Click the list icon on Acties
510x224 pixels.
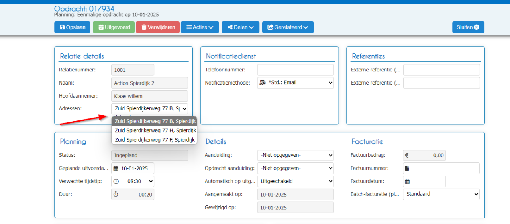click(x=189, y=27)
